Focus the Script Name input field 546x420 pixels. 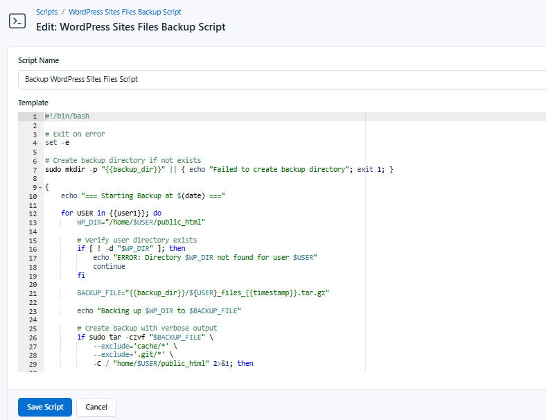(282, 80)
